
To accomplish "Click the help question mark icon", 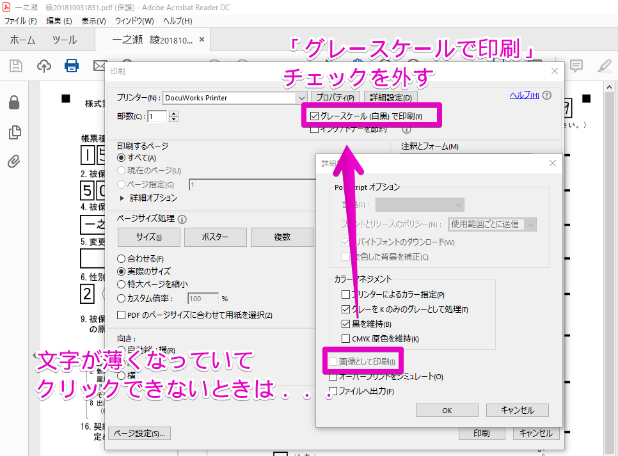I will click(546, 95).
